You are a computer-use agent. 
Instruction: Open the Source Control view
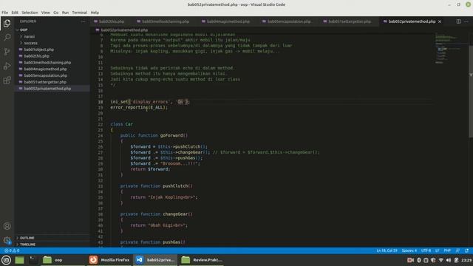pos(7,52)
